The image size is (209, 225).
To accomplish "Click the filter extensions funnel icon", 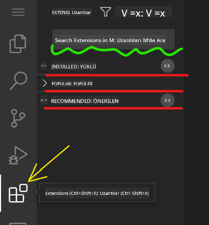I will 106,12.
